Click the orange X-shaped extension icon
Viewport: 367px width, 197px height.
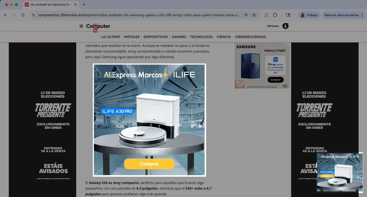[x=266, y=15]
